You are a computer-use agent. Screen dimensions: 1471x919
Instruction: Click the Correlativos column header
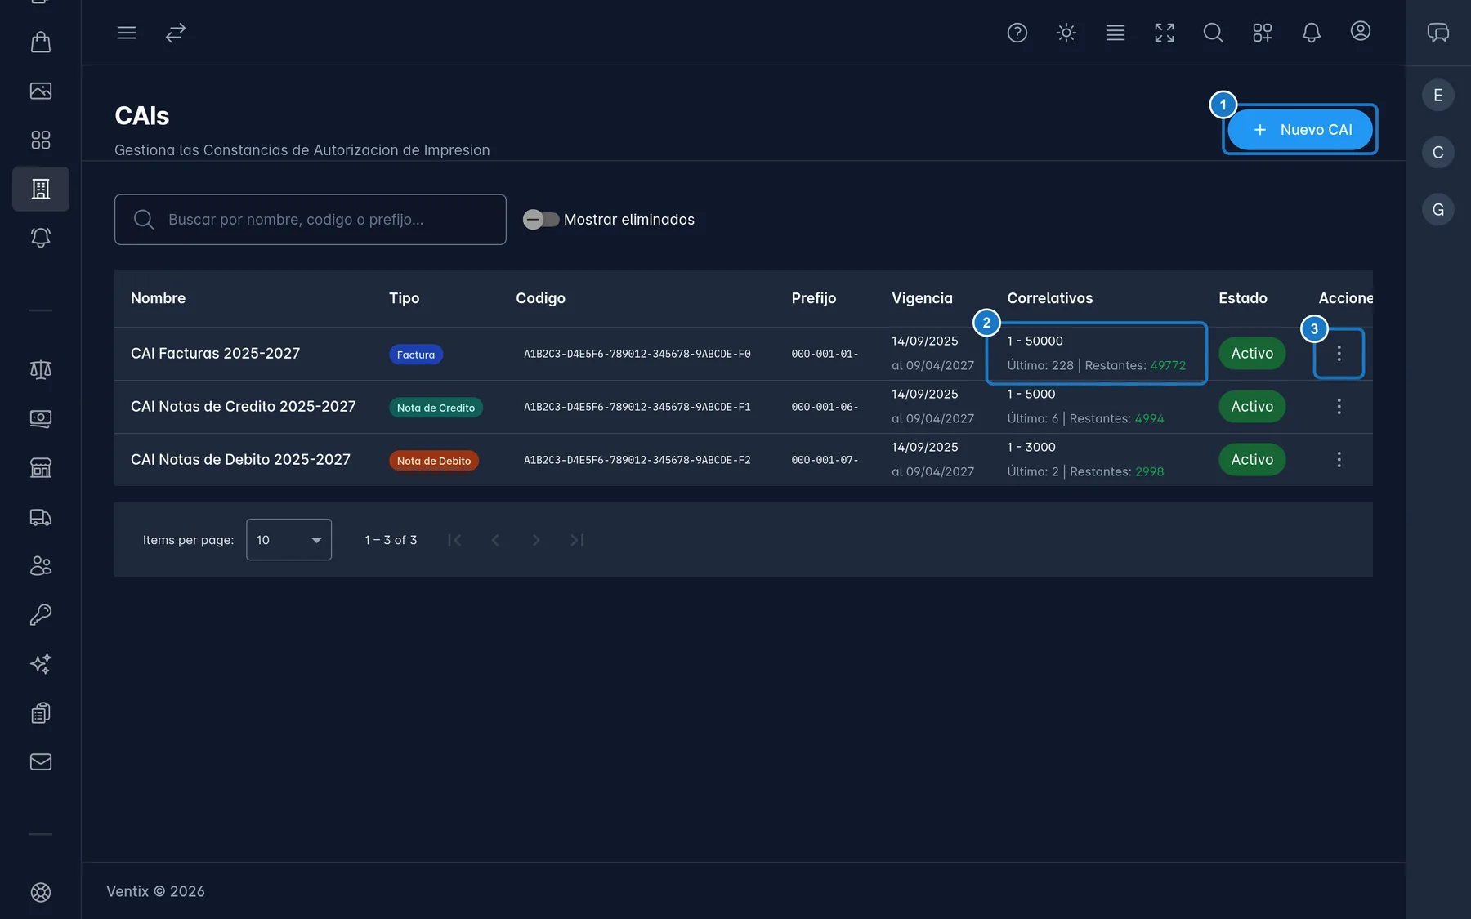[x=1050, y=298]
